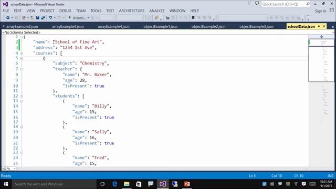The width and height of the screenshot is (336, 189).
Task: Collapse the courses array on line 4
Action: 22,53
